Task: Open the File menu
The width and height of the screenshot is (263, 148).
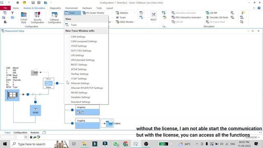Action: (5, 8)
